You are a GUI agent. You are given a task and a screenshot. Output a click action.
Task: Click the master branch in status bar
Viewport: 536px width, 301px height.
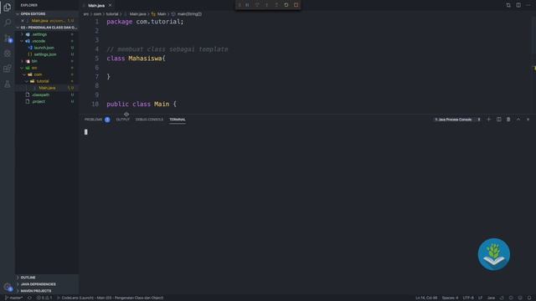tap(14, 298)
